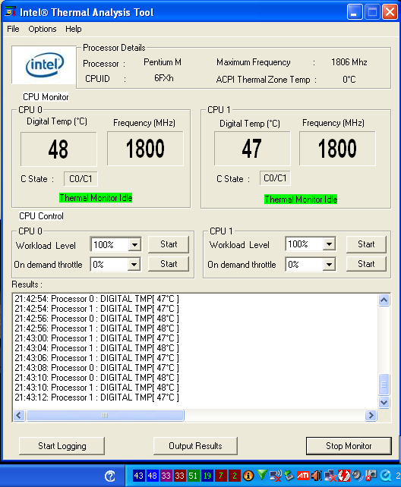401x487 pixels.
Task: Click results horizontal scrollbar thumb
Action: point(105,415)
